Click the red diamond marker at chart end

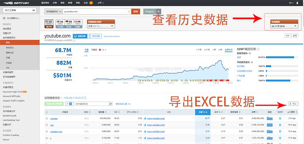(229, 80)
